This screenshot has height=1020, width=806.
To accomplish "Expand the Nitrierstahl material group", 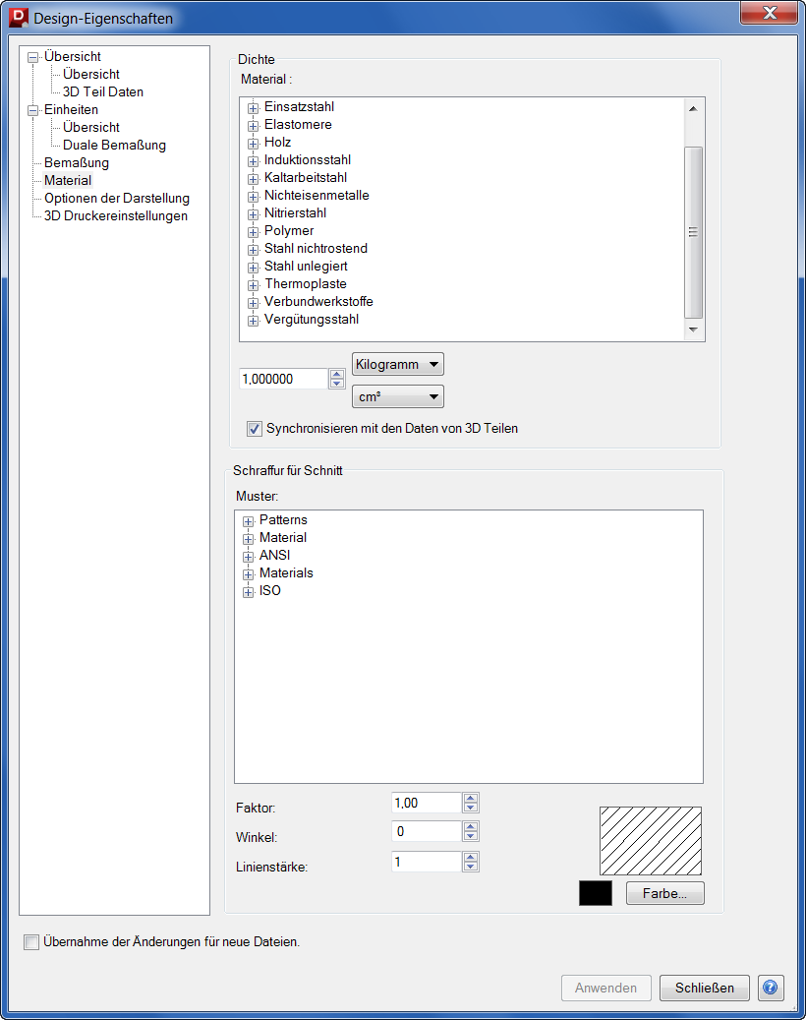I will [x=253, y=214].
